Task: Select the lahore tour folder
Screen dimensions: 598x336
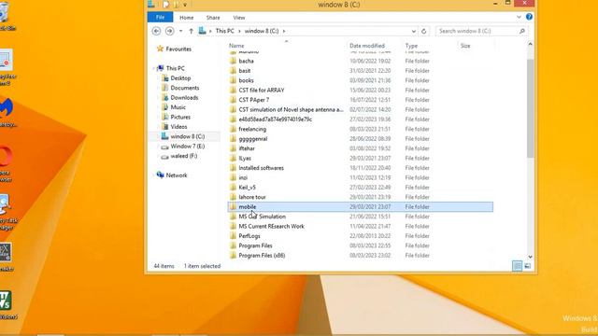Action: pyautogui.click(x=252, y=197)
